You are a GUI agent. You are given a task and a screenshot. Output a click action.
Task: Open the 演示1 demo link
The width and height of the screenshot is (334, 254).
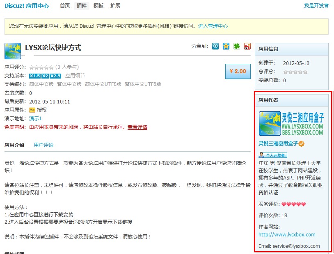[x=35, y=119]
